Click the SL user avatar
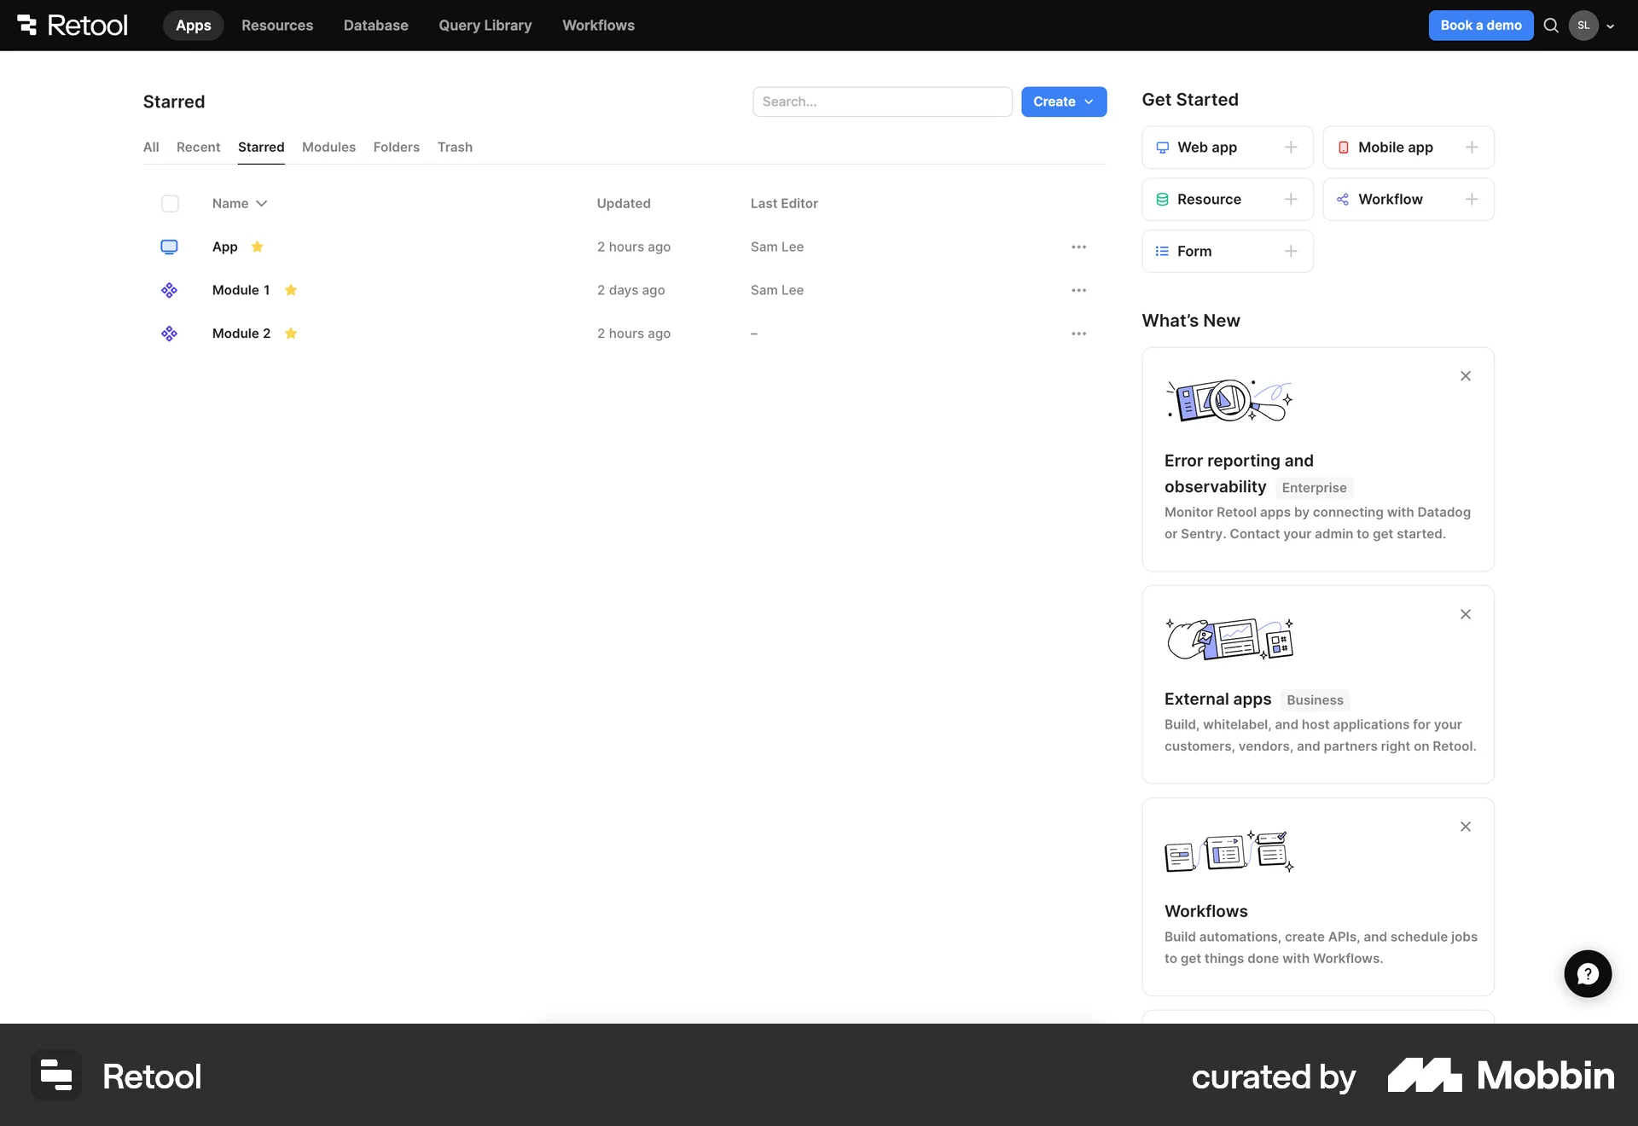This screenshot has width=1638, height=1126. 1583,25
